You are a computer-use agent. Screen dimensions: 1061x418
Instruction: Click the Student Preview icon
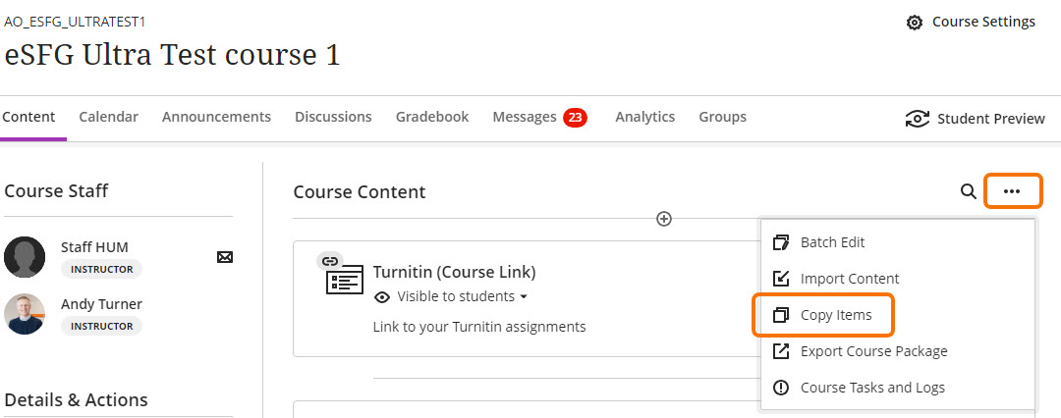point(917,119)
